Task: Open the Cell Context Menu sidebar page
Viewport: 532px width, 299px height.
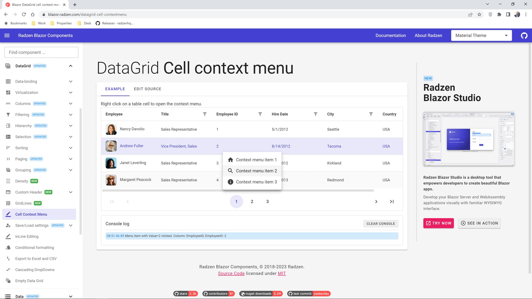Action: 39,214
